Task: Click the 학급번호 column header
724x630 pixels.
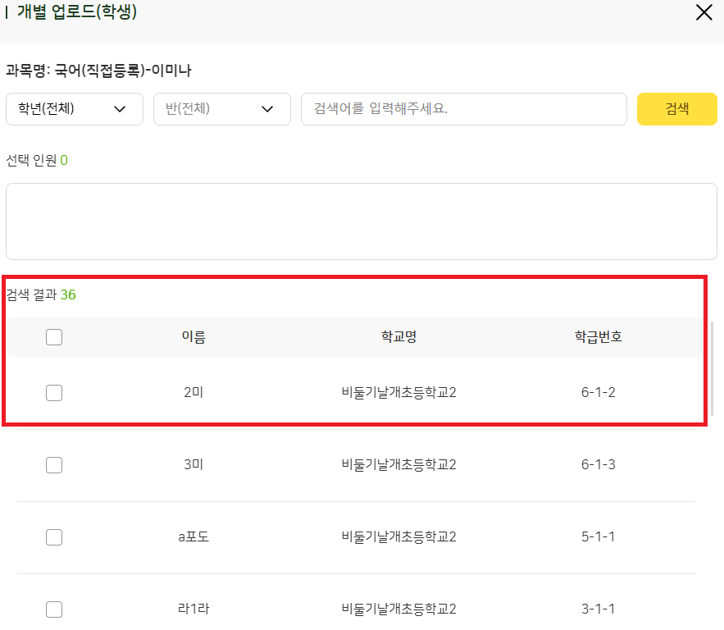Action: coord(599,337)
